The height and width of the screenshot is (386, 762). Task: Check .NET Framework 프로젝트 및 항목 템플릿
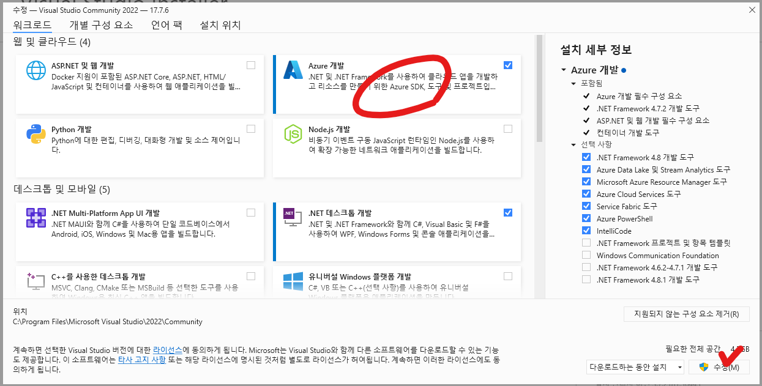pos(586,243)
